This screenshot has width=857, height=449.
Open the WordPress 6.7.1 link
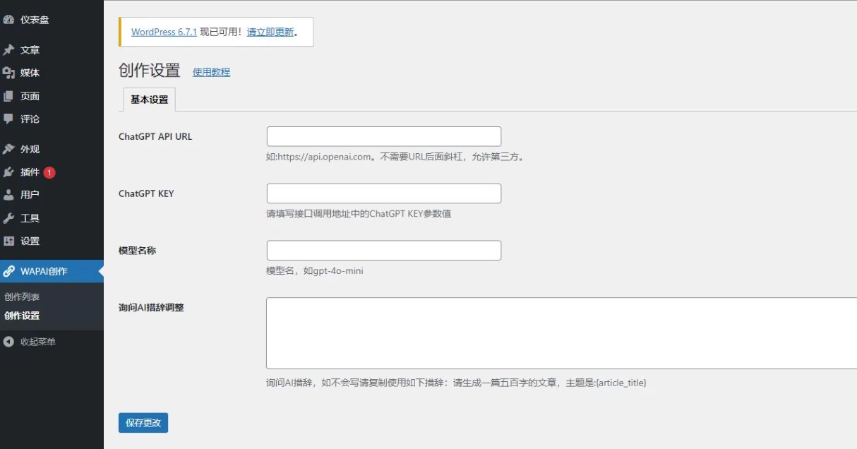pyautogui.click(x=164, y=32)
